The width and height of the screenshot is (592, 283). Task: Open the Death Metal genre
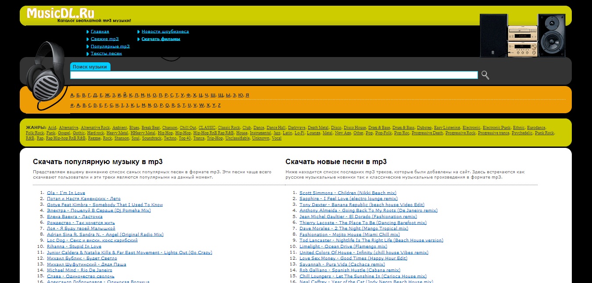[x=318, y=127]
